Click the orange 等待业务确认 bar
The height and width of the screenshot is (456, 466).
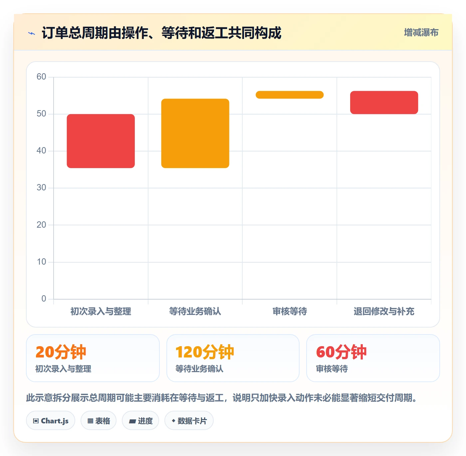tap(195, 133)
